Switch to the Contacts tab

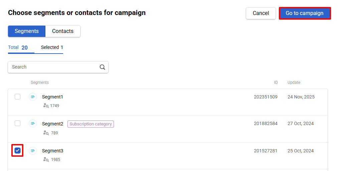pos(63,31)
